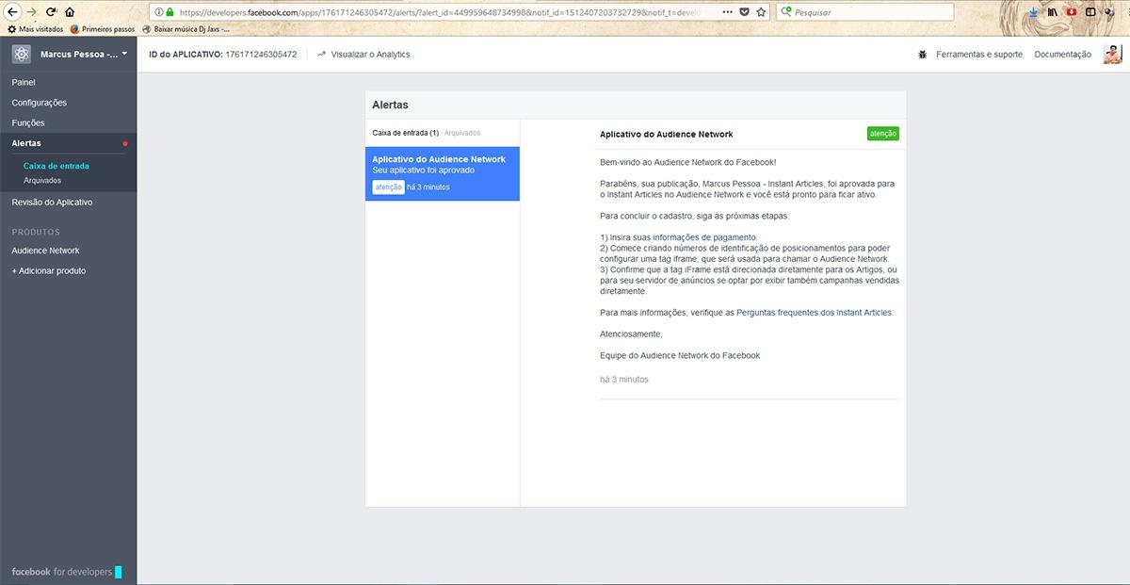Click the PRODUTOS section label
This screenshot has width=1130, height=585.
tap(36, 232)
